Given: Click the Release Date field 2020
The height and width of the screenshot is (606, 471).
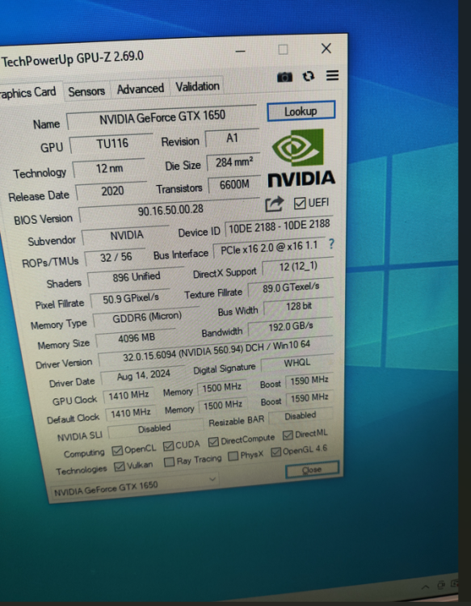Looking at the screenshot, I should (111, 191).
